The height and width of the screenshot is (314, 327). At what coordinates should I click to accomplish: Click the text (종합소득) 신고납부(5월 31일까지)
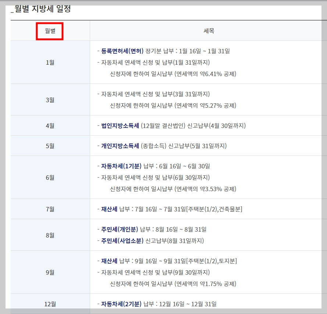coord(184,146)
